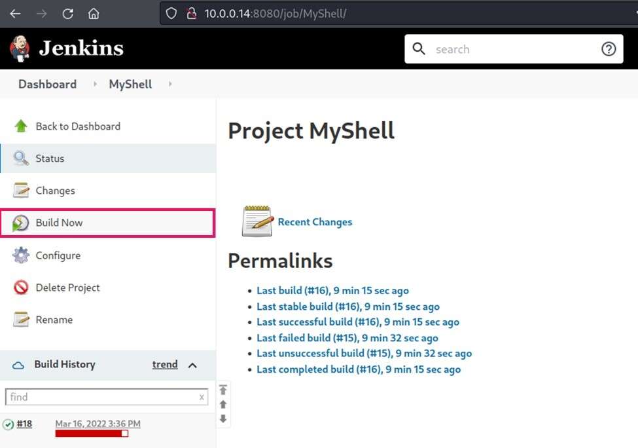Click the Permalinks heading
Screen dimensions: 638x448
(x=280, y=261)
